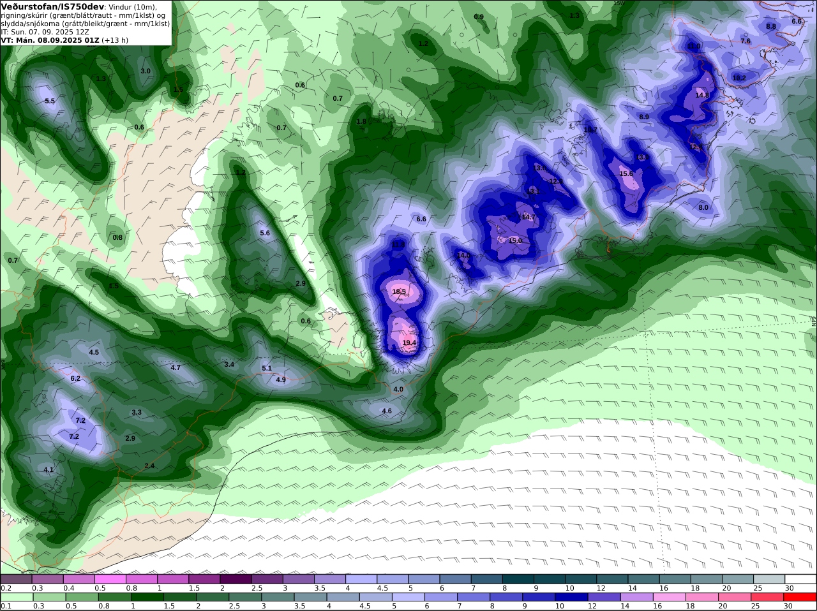Click the light blue 4–4.5 snow legend swatch
Screen dimensions: 817x611
click(363, 579)
